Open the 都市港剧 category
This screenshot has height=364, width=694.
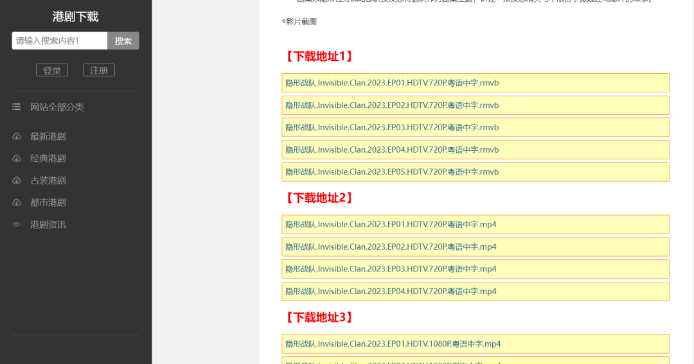pyautogui.click(x=48, y=203)
